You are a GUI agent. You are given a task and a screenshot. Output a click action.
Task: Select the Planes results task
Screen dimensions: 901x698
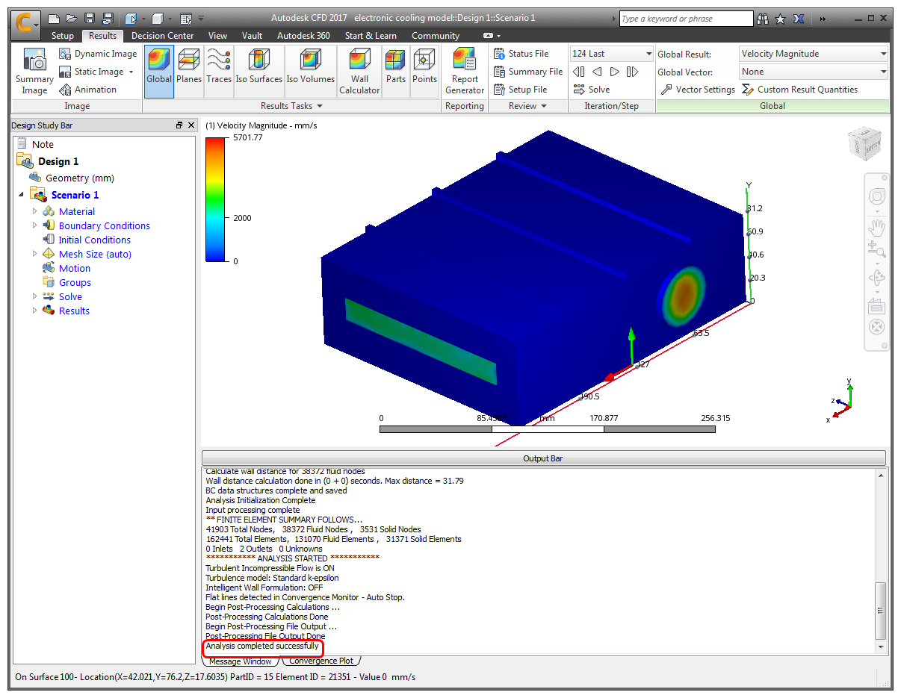click(189, 72)
